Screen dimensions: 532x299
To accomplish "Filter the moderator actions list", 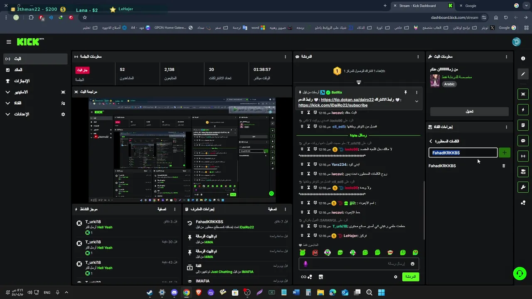I will 272,209.
